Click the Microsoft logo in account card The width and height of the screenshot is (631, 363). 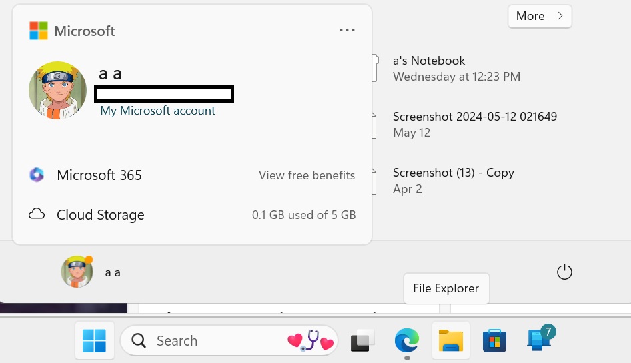39,31
